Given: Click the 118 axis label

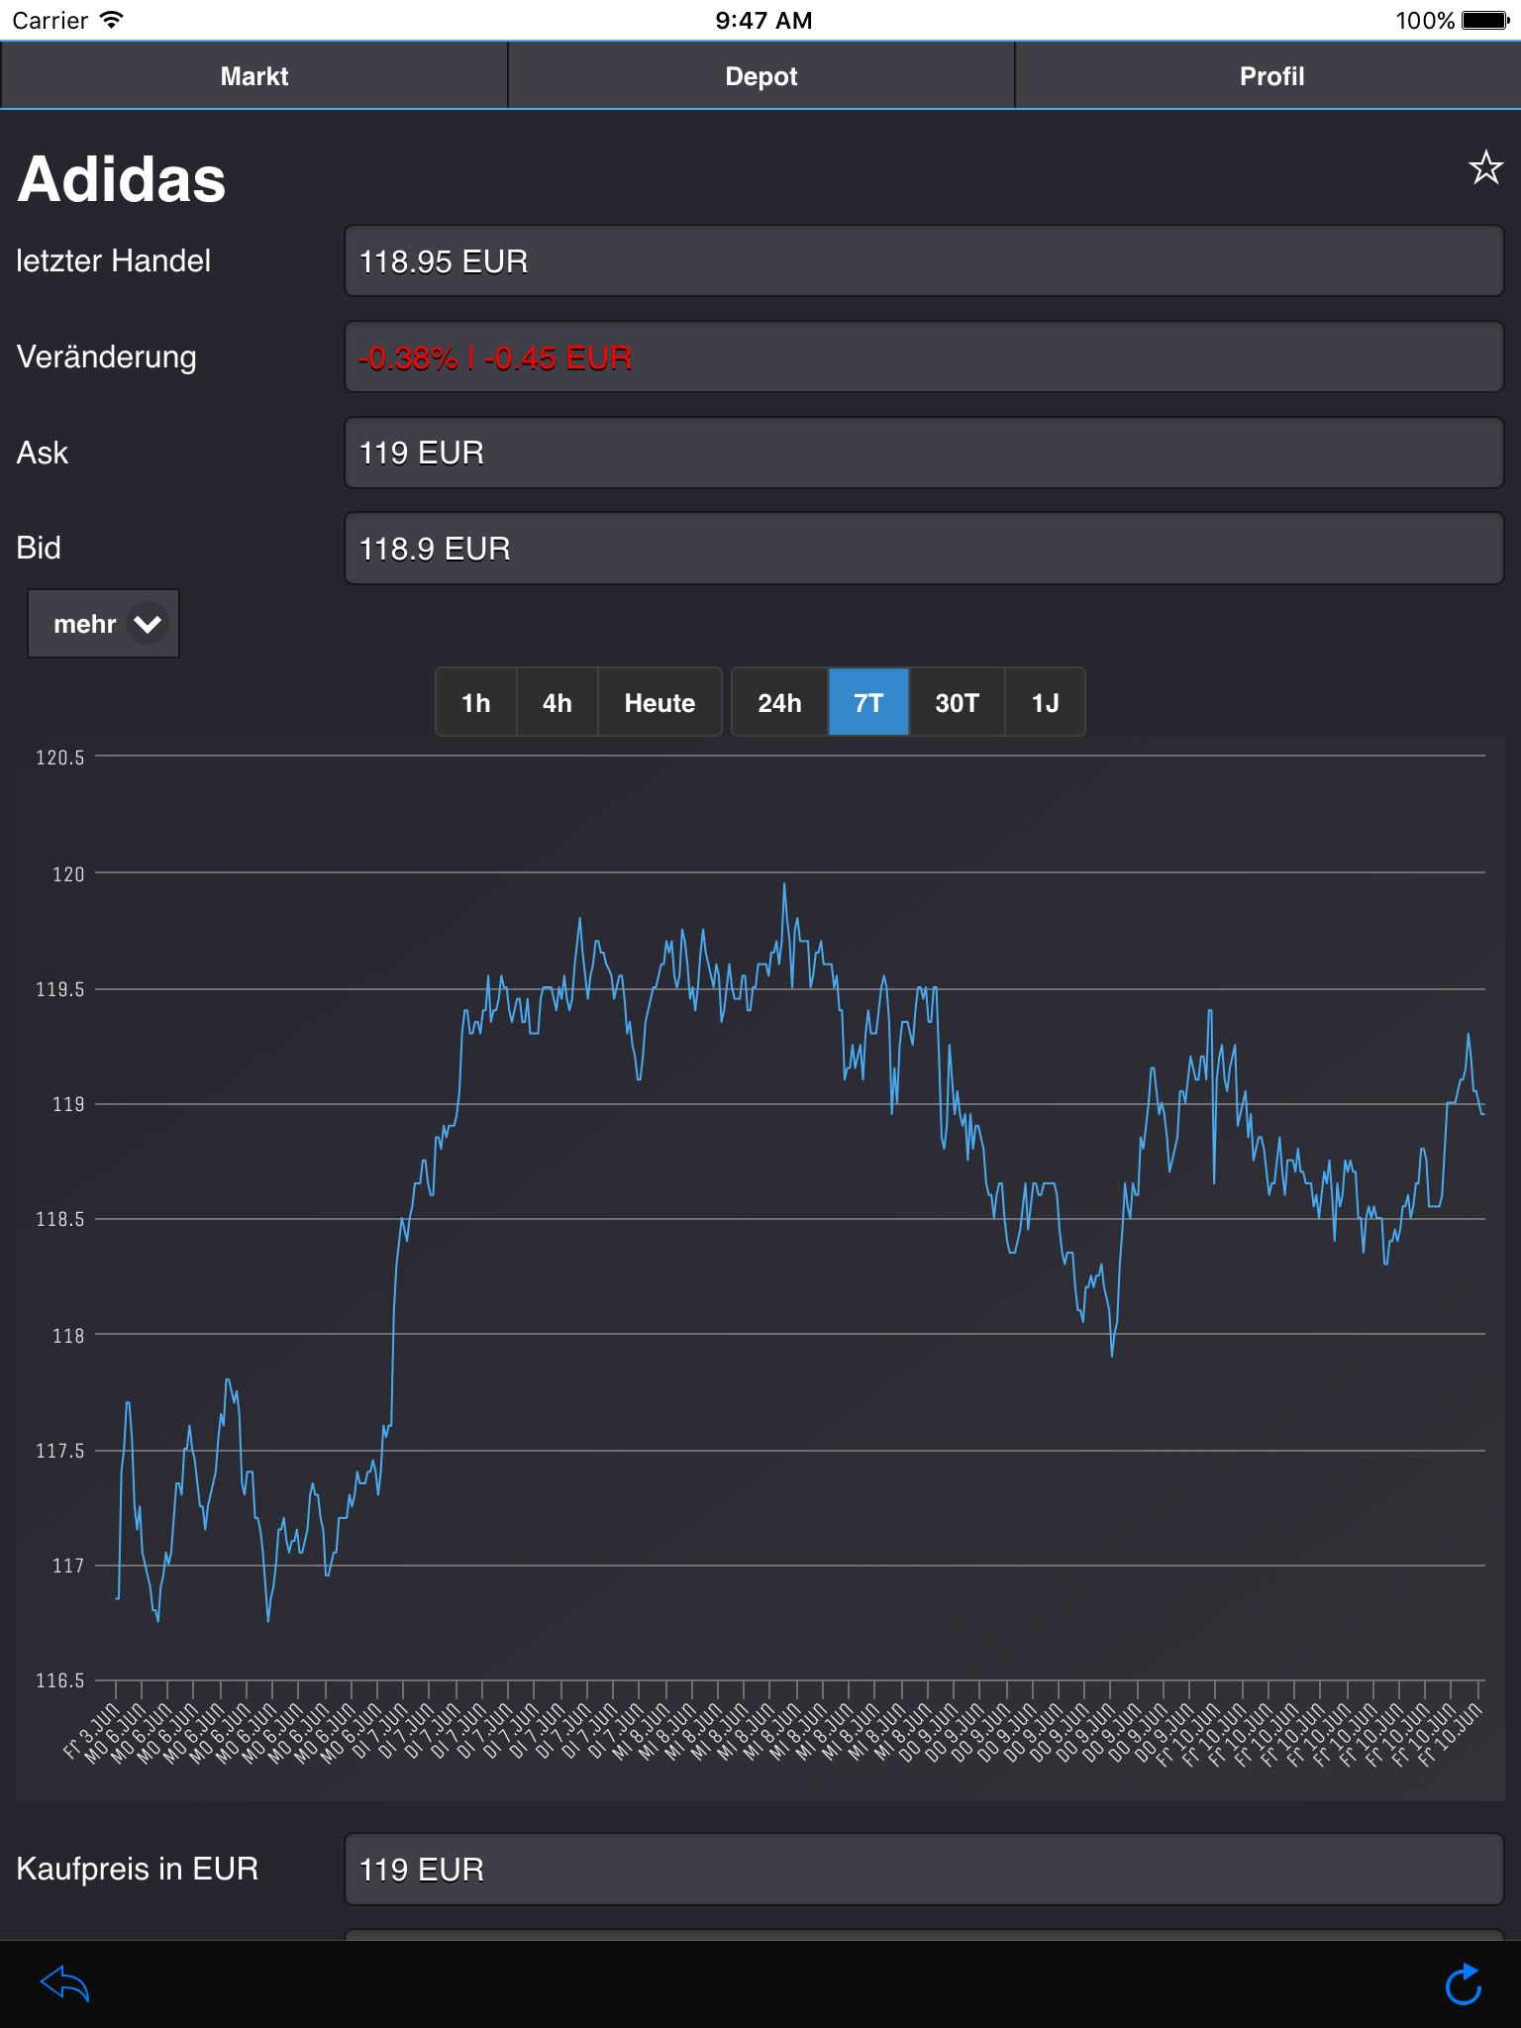Looking at the screenshot, I should (x=68, y=1336).
